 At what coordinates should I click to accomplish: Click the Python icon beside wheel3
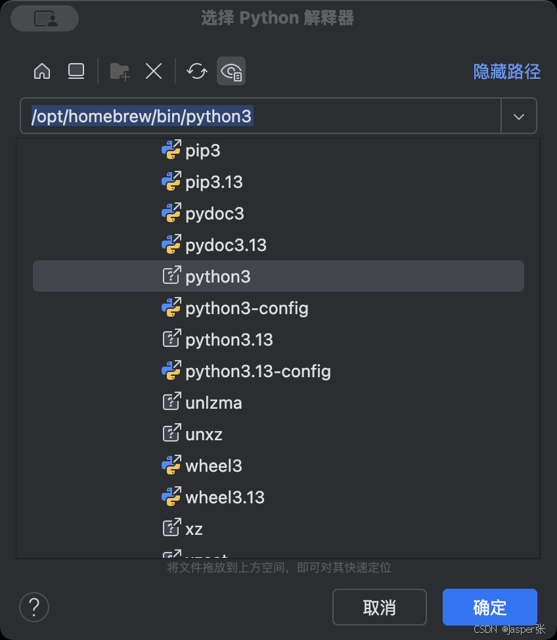click(171, 465)
